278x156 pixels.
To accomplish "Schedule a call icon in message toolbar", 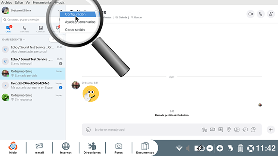I will pyautogui.click(x=245, y=130).
